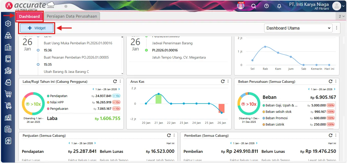
Task: Click the + Widget button
Action: 36,28
